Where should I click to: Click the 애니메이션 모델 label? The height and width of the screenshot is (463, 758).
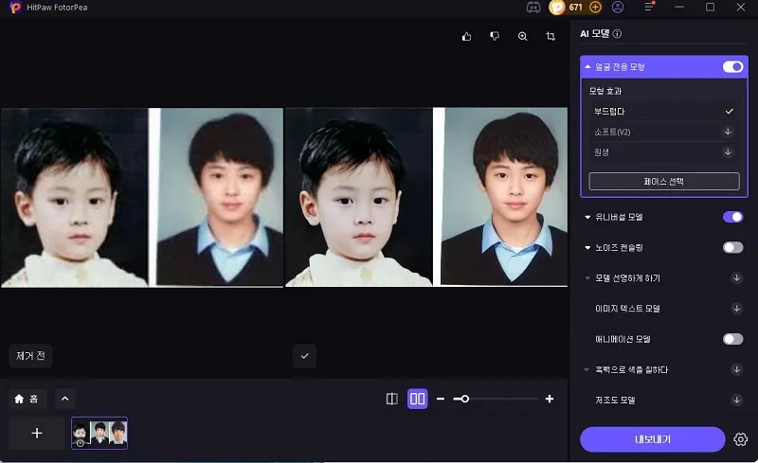click(x=623, y=339)
